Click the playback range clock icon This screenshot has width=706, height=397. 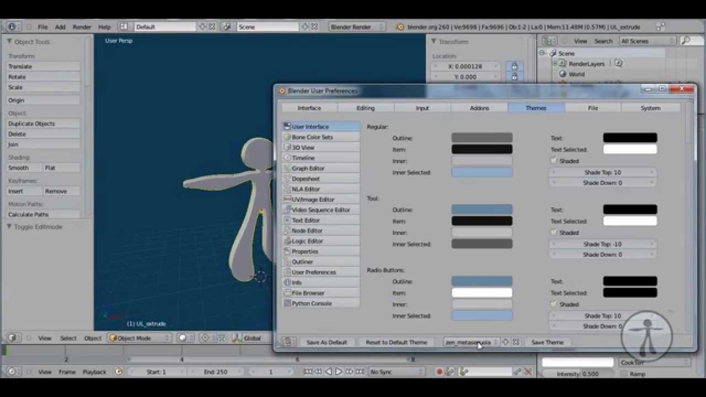point(119,372)
